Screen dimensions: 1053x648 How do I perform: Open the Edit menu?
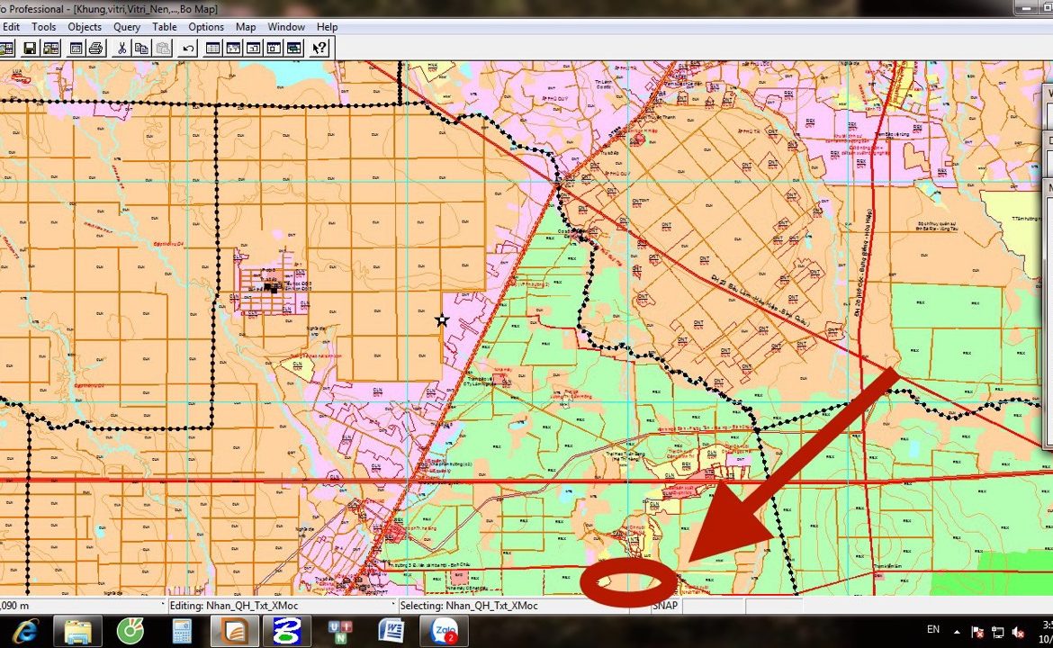tap(11, 27)
